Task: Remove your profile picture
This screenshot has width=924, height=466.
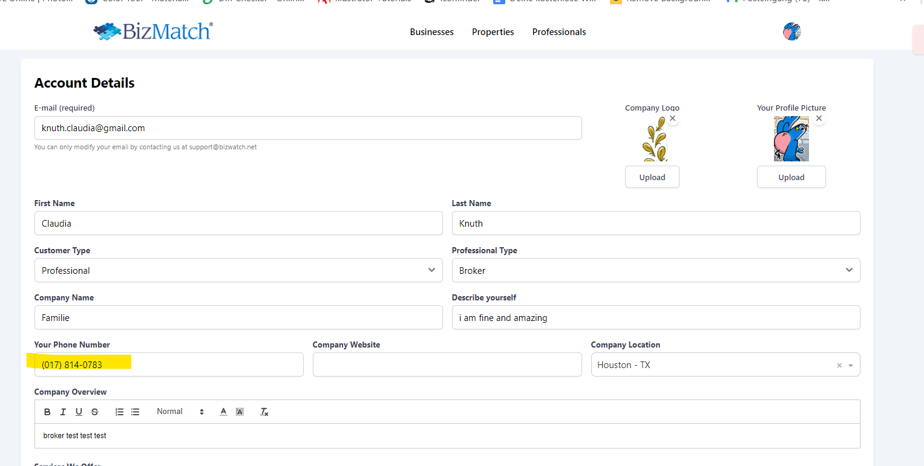Action: click(x=819, y=118)
